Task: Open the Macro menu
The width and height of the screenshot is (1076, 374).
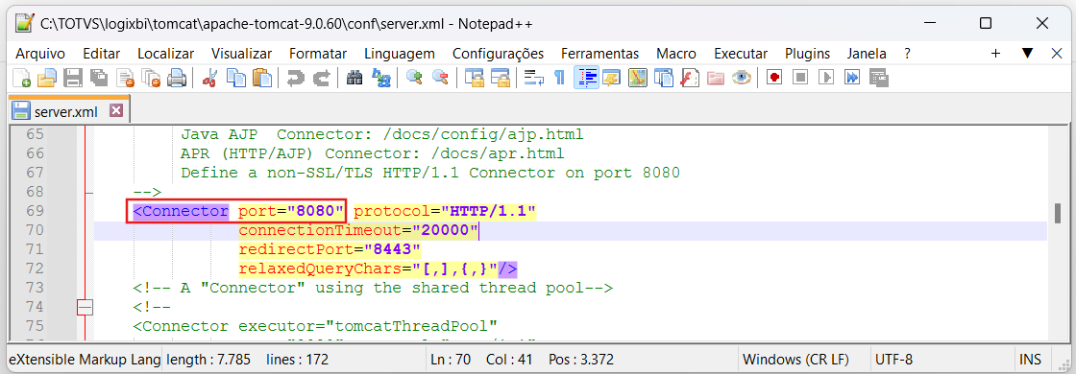Action: click(x=676, y=54)
